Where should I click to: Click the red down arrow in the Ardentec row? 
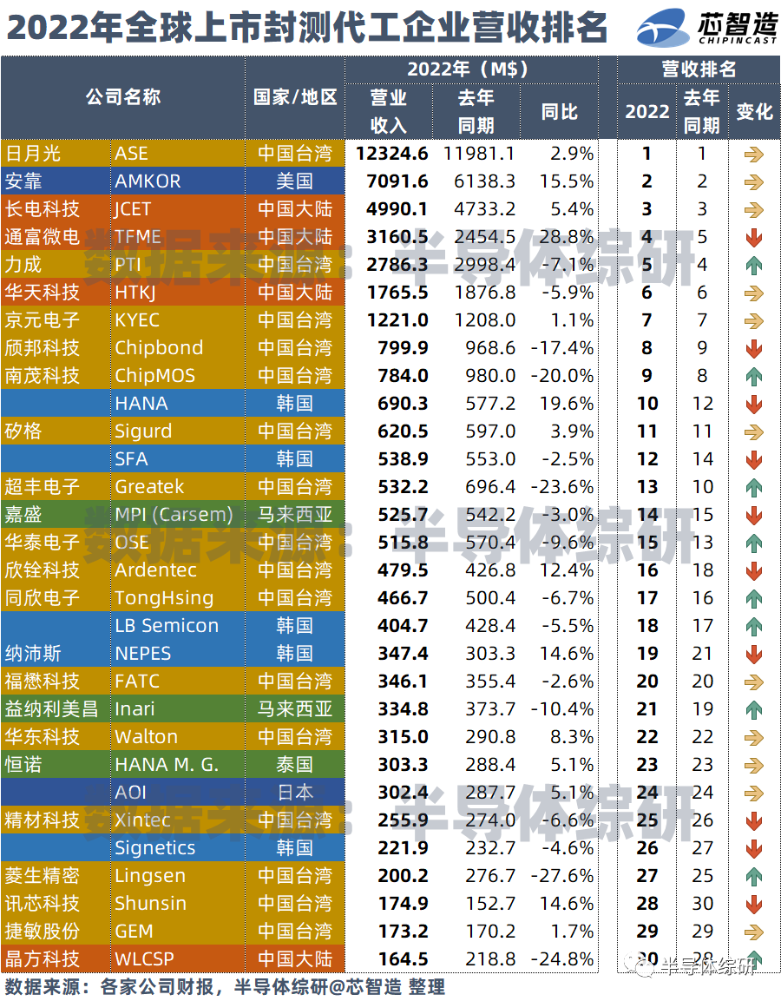[x=753, y=570]
